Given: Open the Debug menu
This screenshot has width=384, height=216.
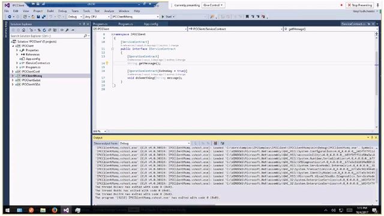Looking at the screenshot, I should pyautogui.click(x=62, y=11).
